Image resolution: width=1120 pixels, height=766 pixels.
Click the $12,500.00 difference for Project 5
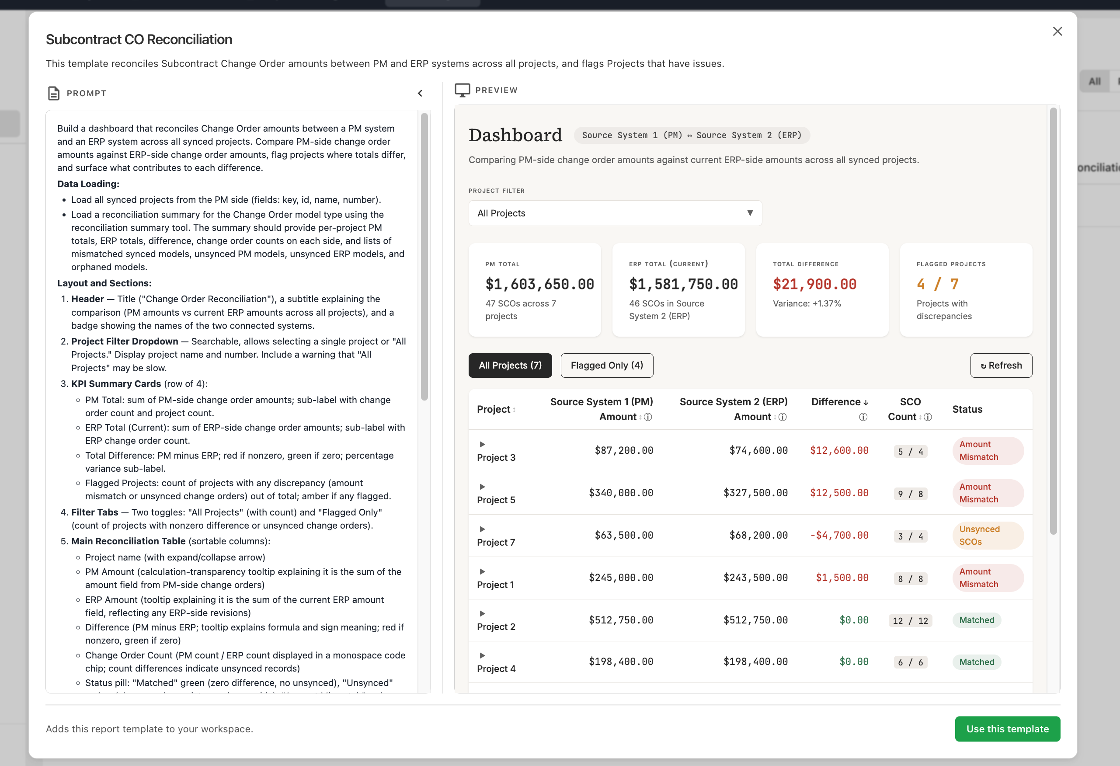(x=839, y=493)
